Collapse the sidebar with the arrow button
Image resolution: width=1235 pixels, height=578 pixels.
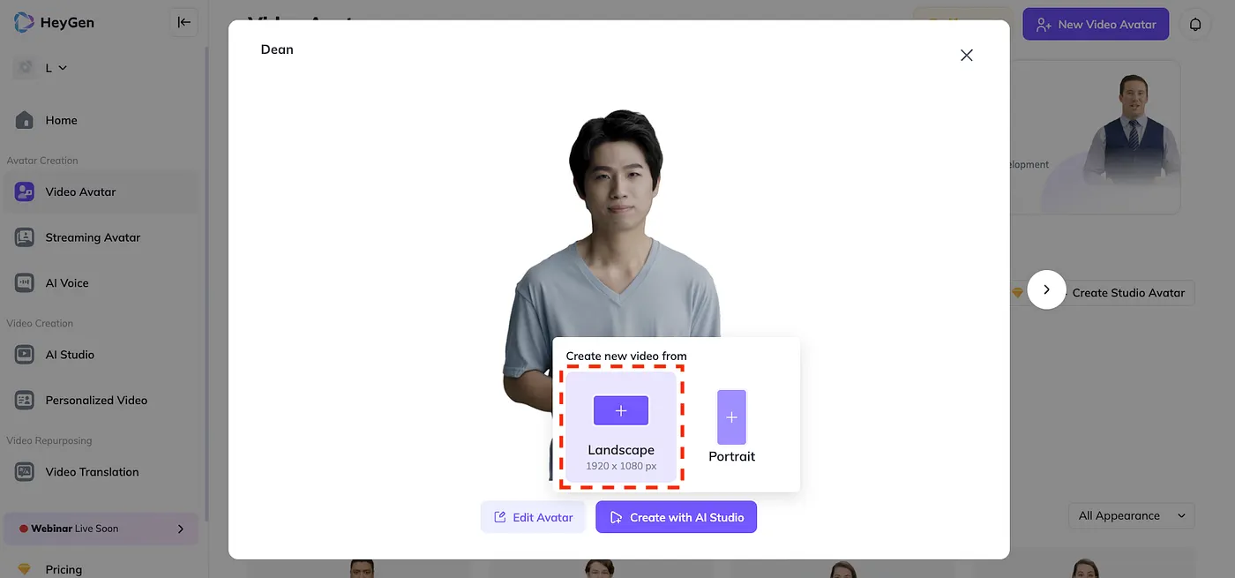point(183,22)
